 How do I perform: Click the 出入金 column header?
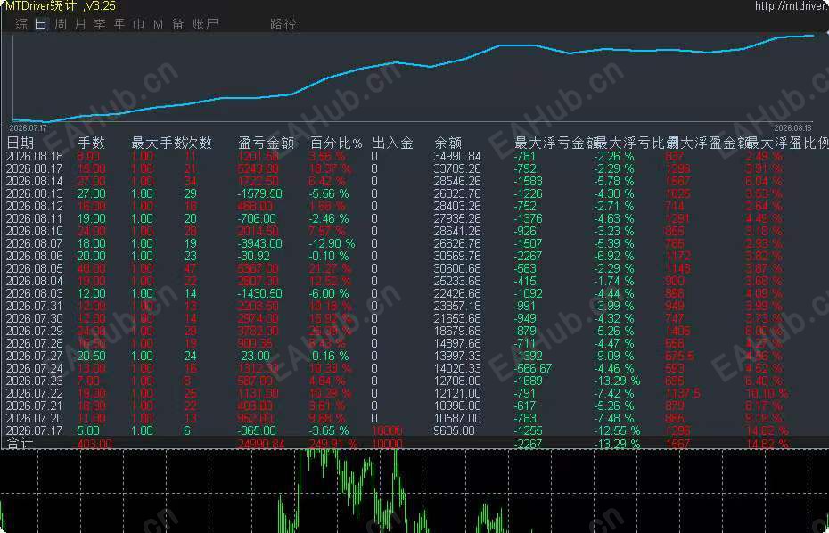coord(392,143)
